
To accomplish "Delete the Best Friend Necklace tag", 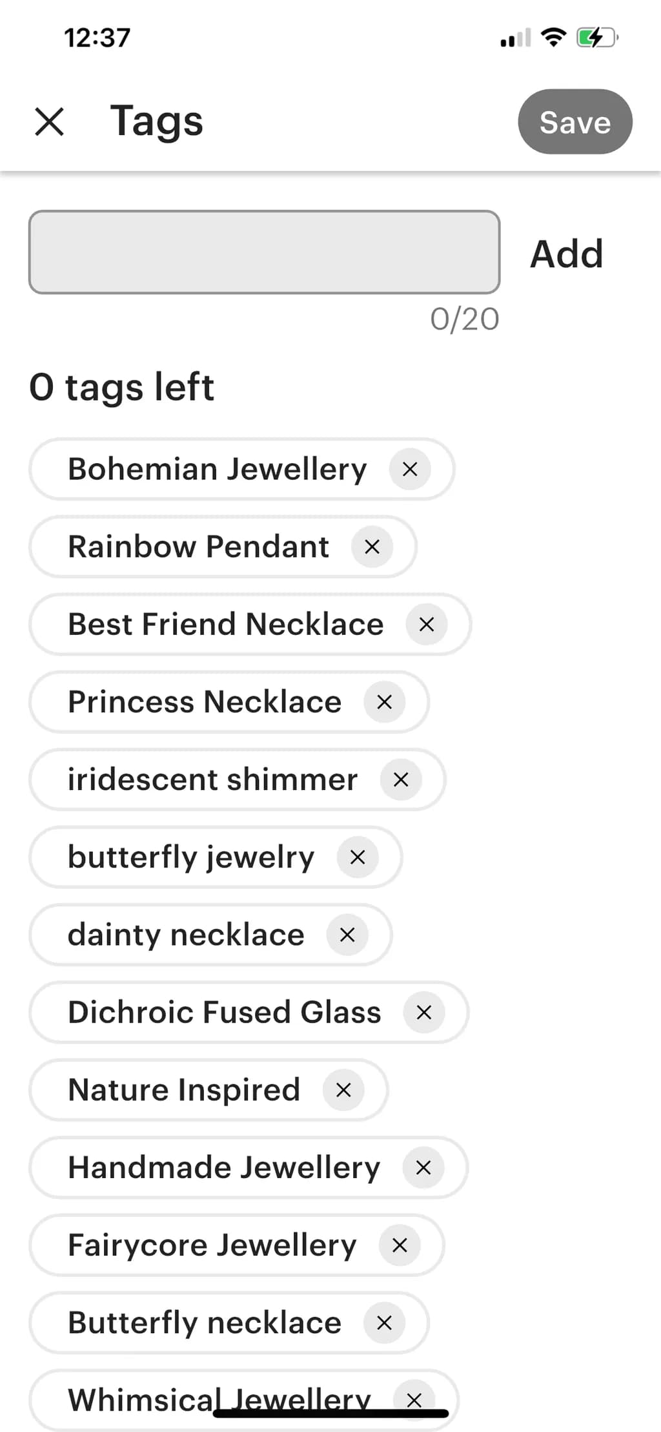I will 427,624.
